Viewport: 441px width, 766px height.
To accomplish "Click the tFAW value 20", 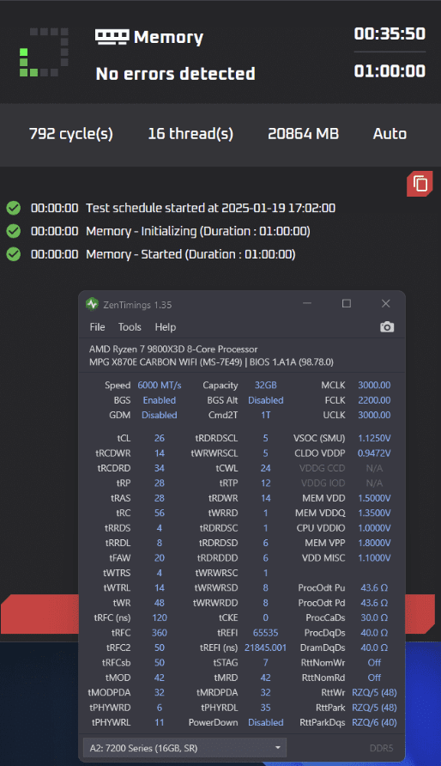I will point(160,558).
